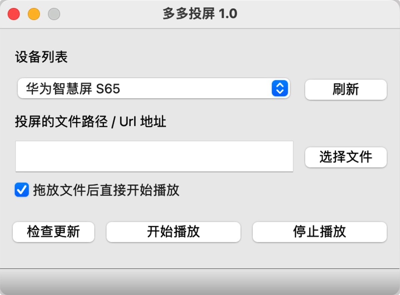Uncheck the 拖放文件后直接开始播放 checkbox
Viewport: 400px width, 295px height.
coord(22,190)
